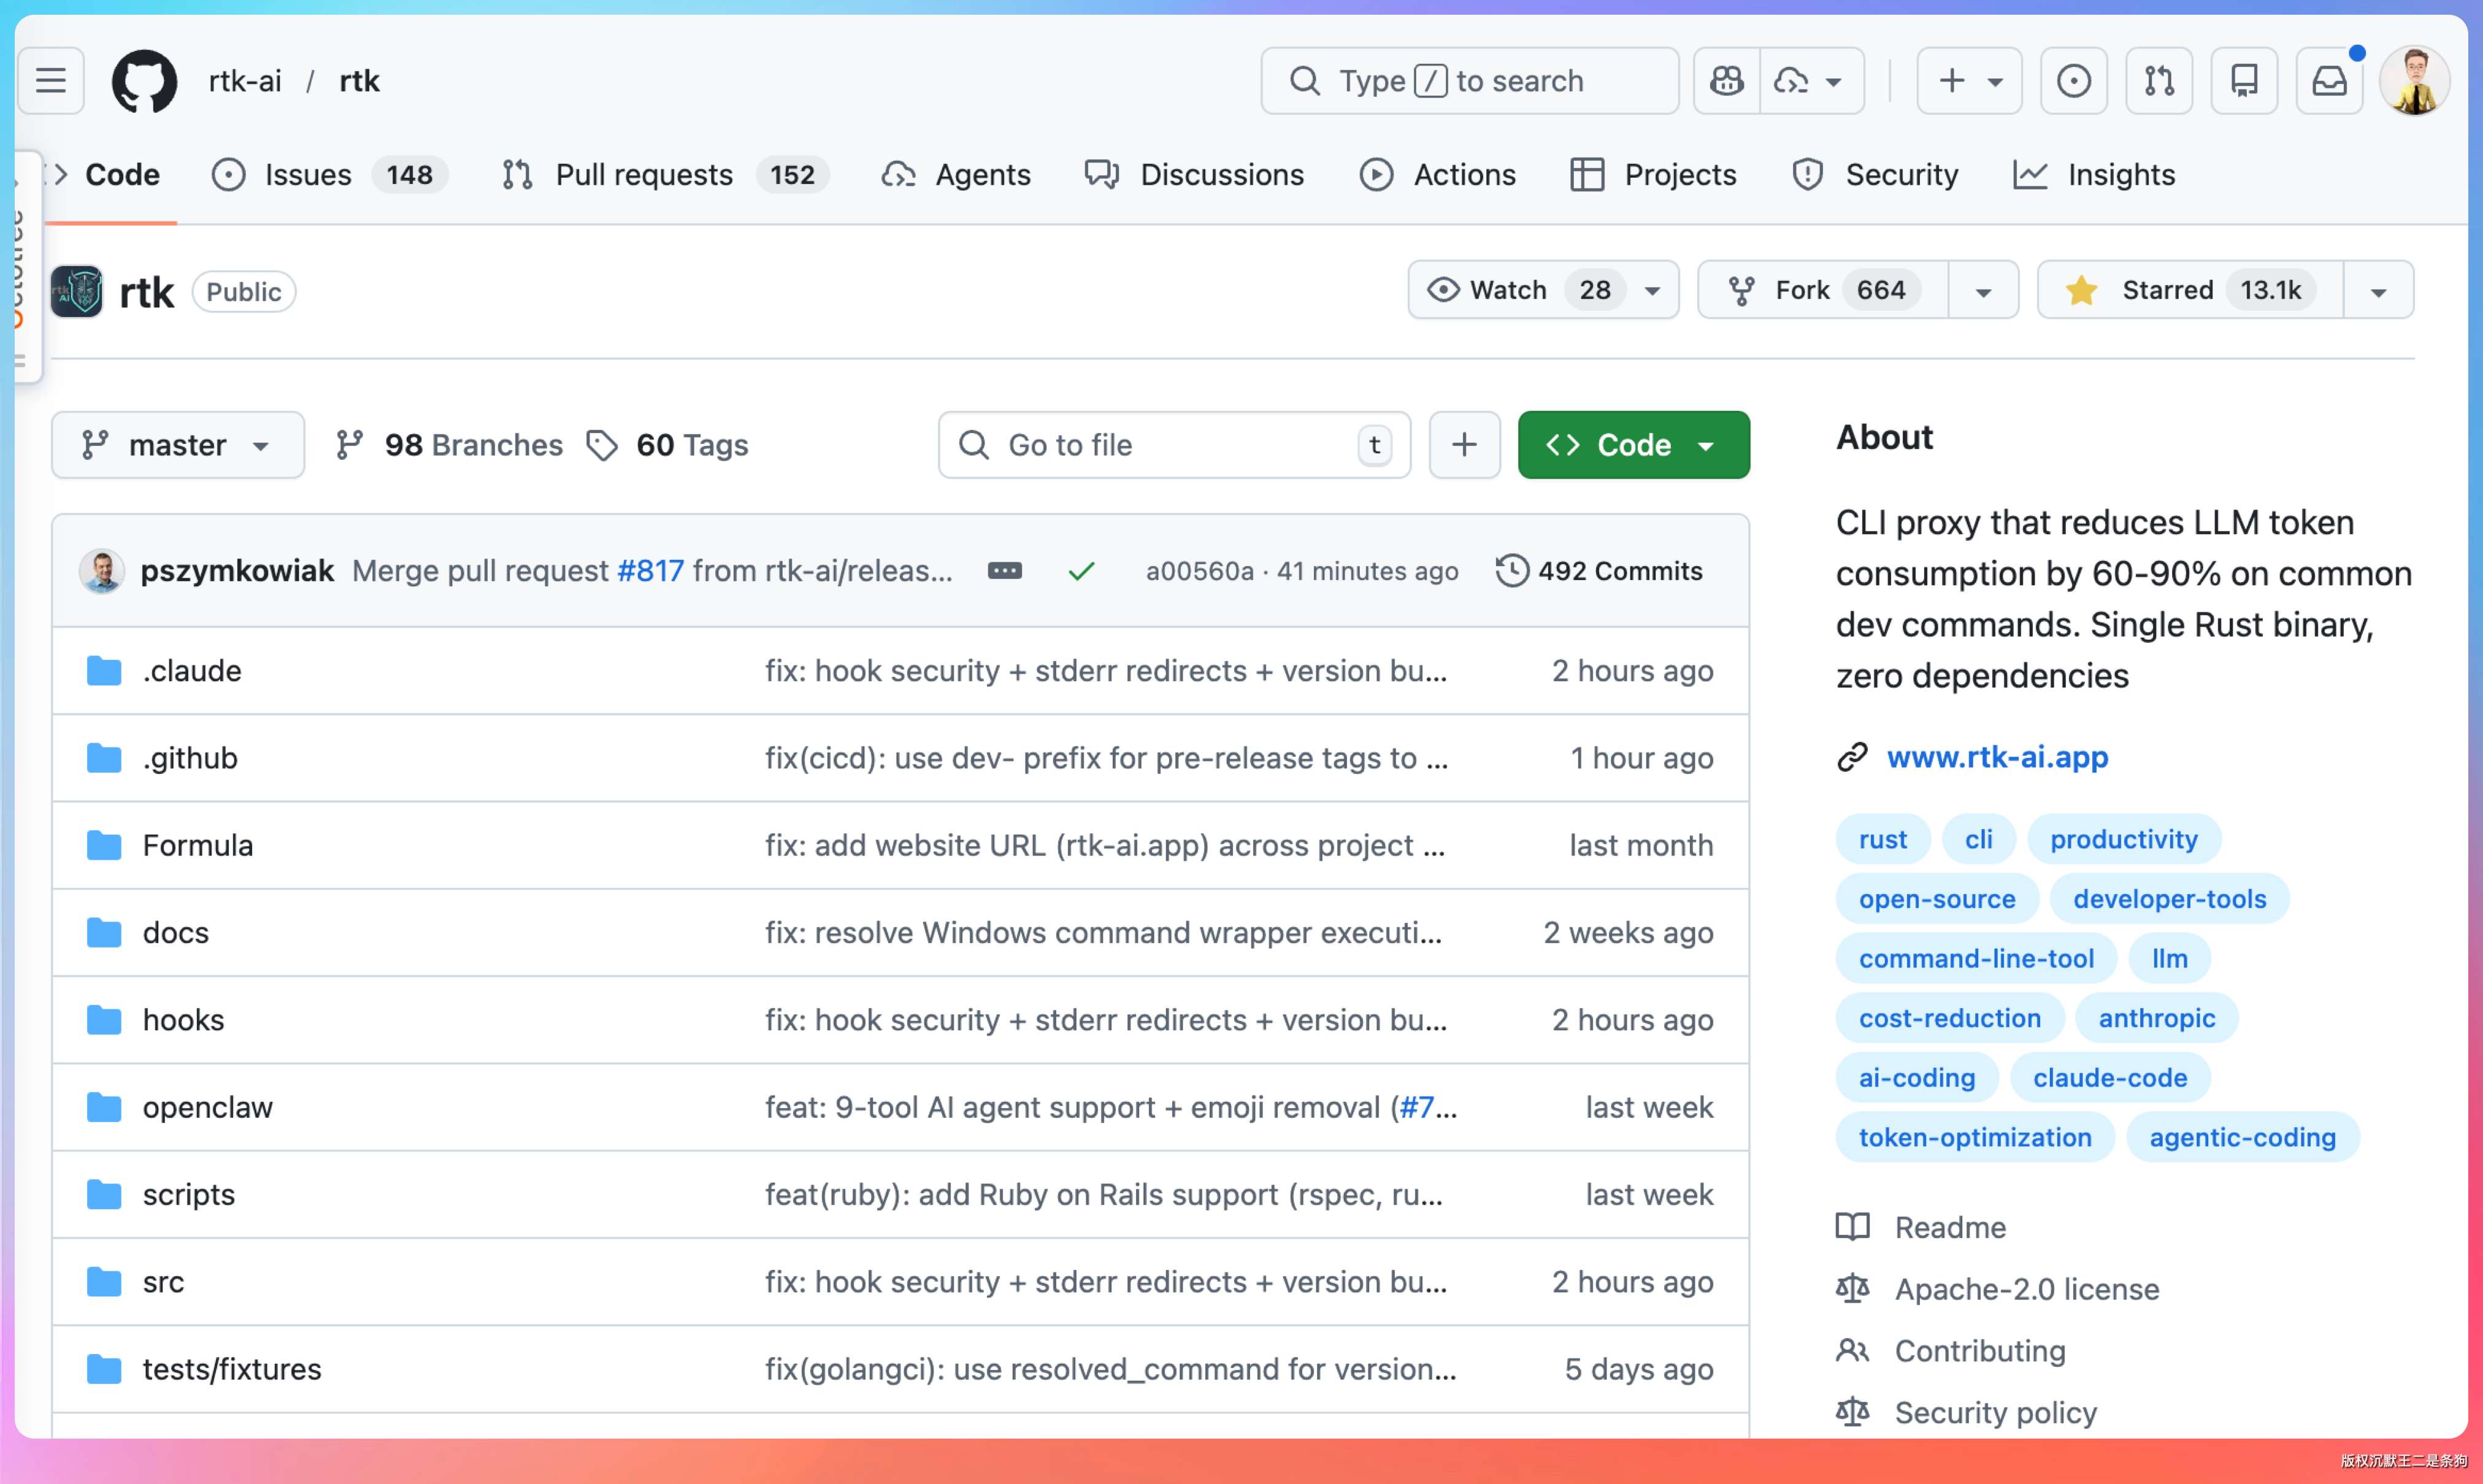Open the issues shortcut icon in header
Viewport: 2483px width, 1484px height.
tap(2073, 80)
